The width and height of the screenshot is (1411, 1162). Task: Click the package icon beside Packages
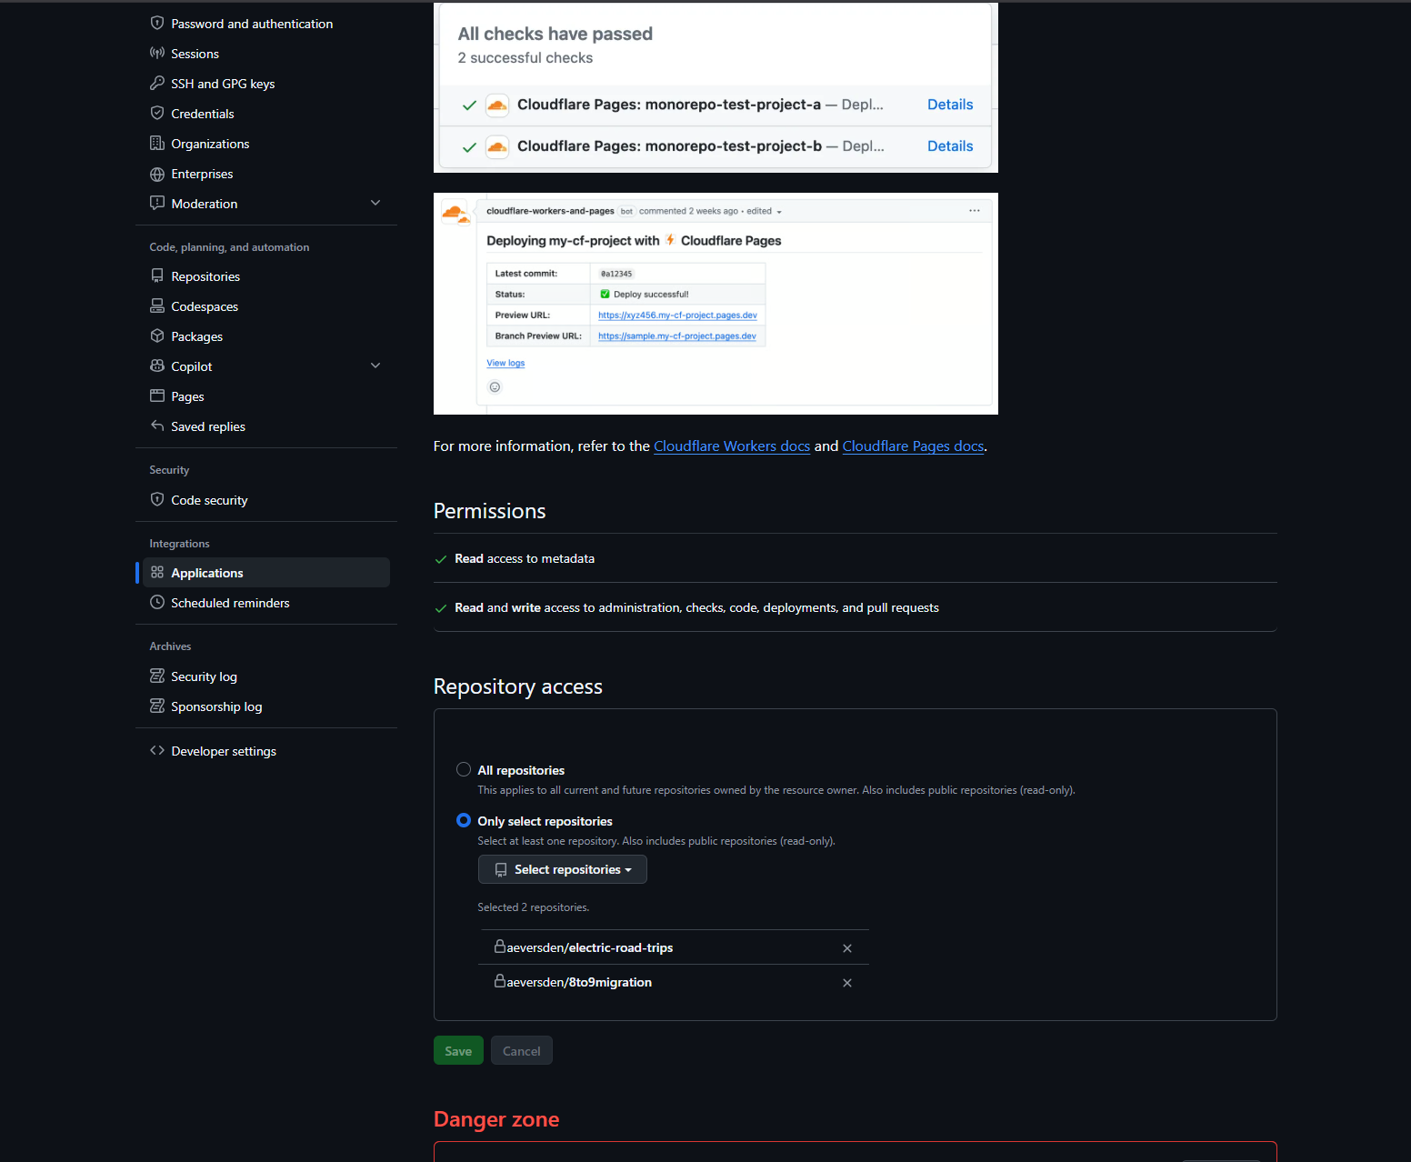(x=157, y=336)
